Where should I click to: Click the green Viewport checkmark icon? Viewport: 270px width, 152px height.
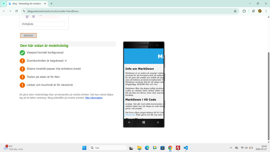[x=22, y=53]
